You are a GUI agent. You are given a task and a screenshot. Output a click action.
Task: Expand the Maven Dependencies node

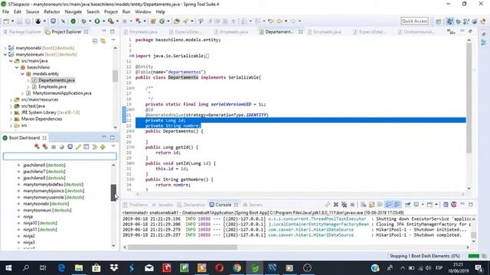(x=11, y=119)
